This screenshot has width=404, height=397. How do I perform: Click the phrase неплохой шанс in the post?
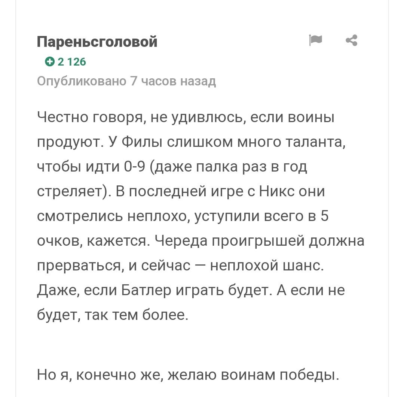[x=267, y=266]
